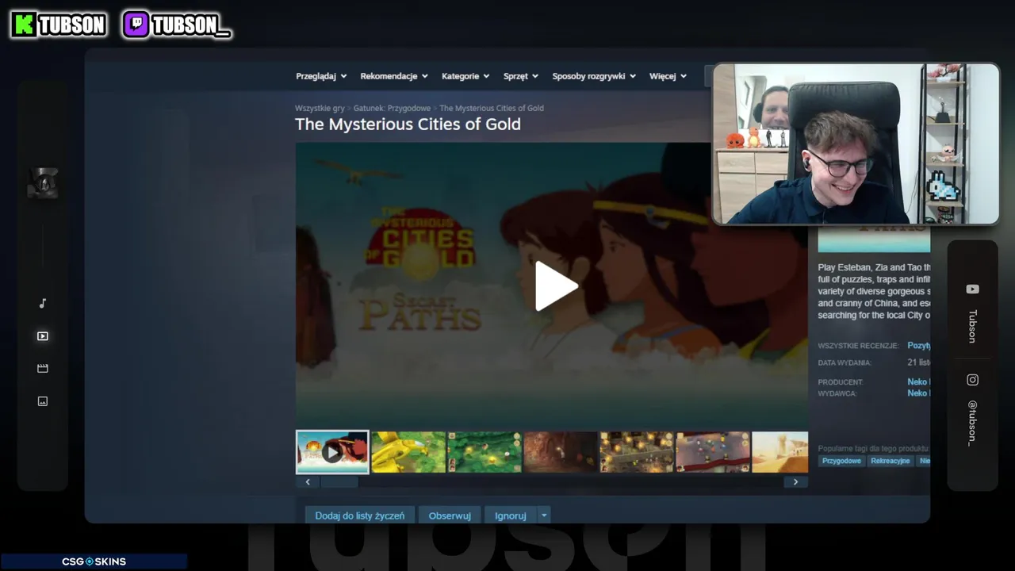The width and height of the screenshot is (1015, 571).
Task: Open the Sprzęt menu
Action: [521, 76]
